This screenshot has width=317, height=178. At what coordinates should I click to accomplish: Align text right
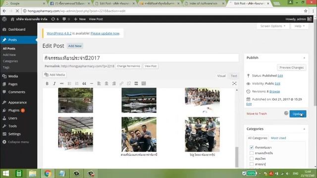[x=114, y=84]
